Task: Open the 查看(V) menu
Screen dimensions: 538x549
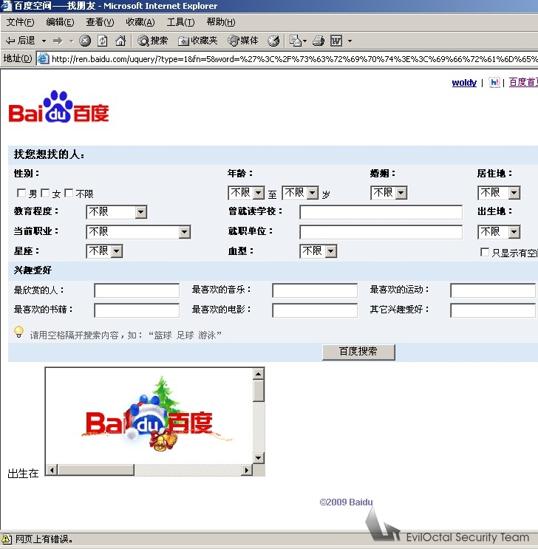Action: [101, 22]
